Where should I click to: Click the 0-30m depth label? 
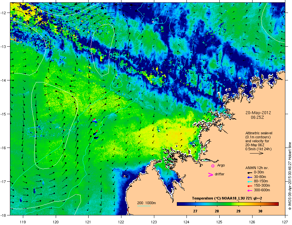click(x=259, y=172)
